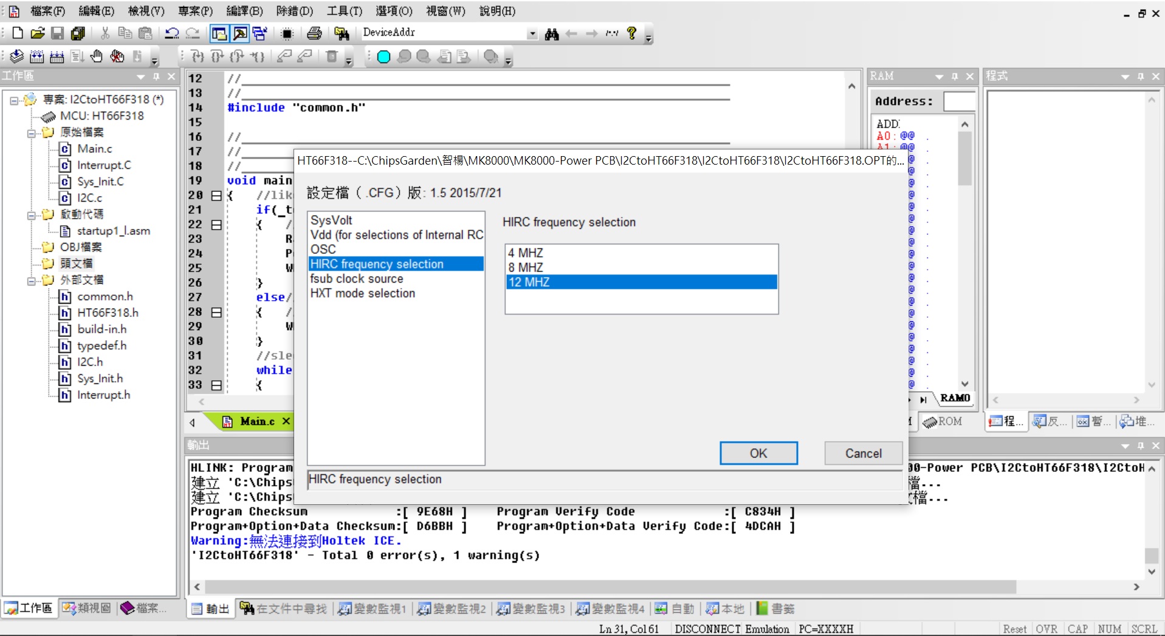Click the DeviceAddr search text field
The image size is (1165, 636).
click(x=444, y=33)
